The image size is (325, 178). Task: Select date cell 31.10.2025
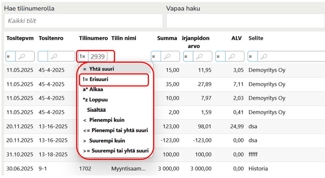coord(20,155)
